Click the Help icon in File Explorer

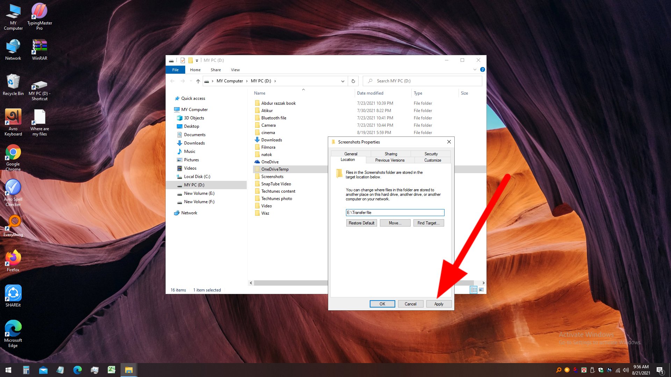click(483, 69)
